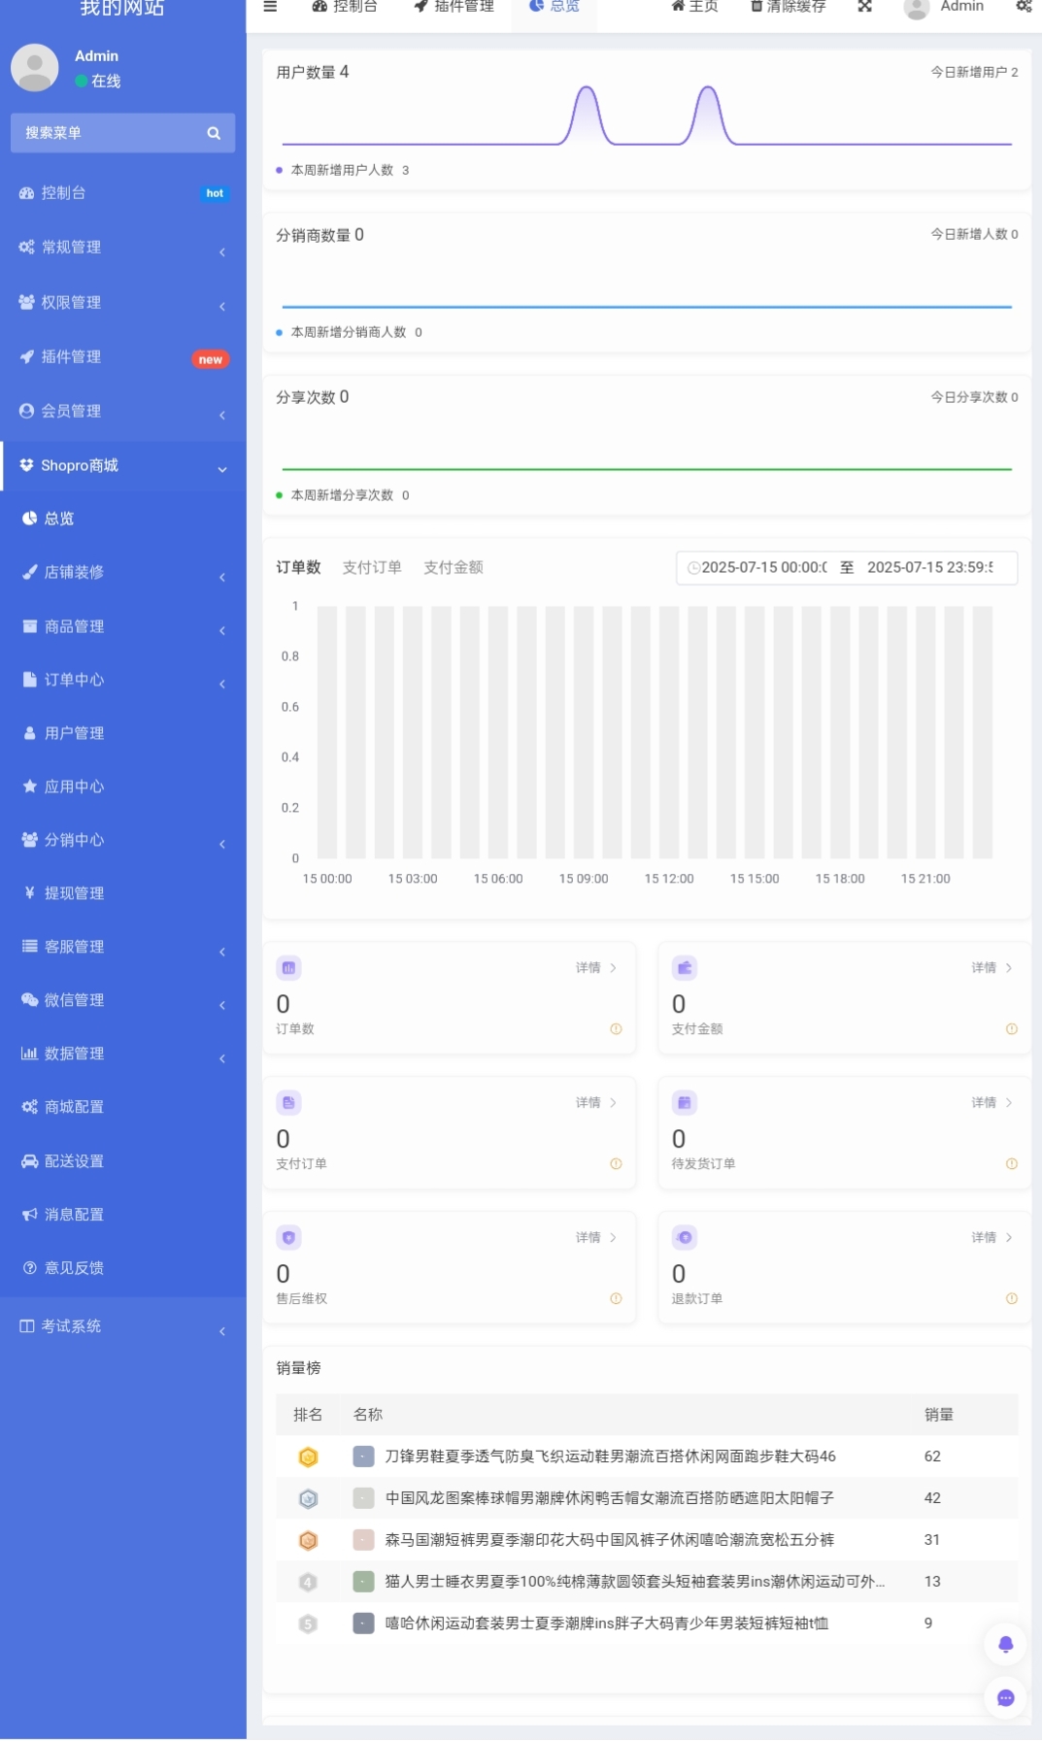Viewport: 1042px width, 1741px height.
Task: Click the start date 2025-07-15 00:00 field
Action: (x=764, y=568)
